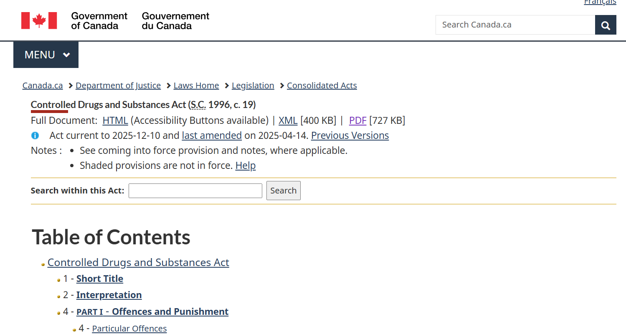Navigate to Laws Home breadcrumb
The width and height of the screenshot is (626, 334).
point(196,85)
